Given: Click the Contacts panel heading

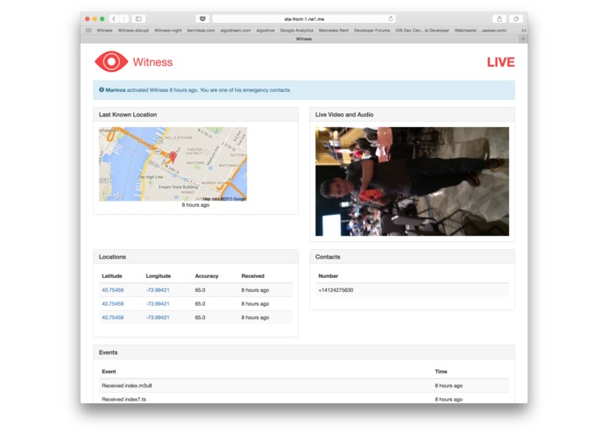Looking at the screenshot, I should click(x=328, y=257).
